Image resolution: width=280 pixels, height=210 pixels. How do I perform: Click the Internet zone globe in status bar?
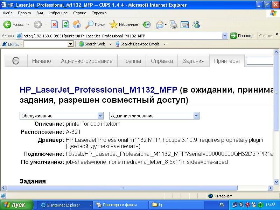[x=211, y=196]
